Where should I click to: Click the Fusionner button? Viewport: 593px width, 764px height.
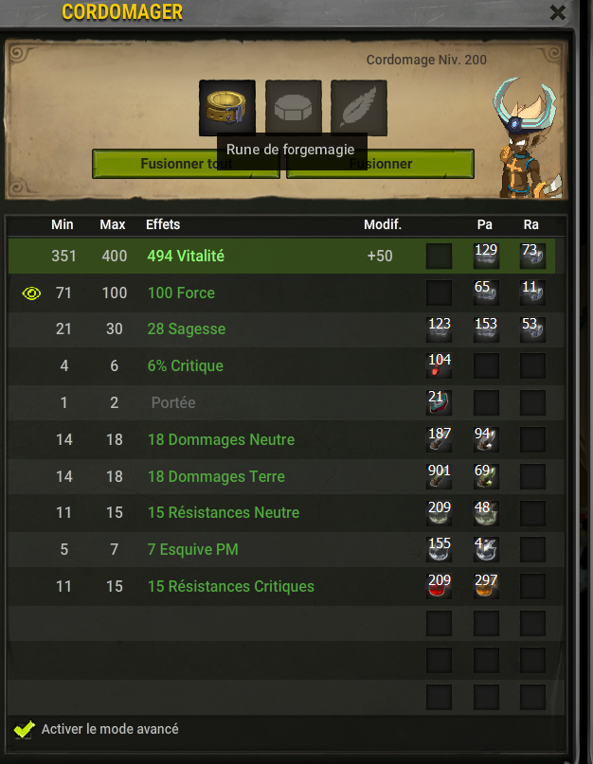[x=381, y=164]
